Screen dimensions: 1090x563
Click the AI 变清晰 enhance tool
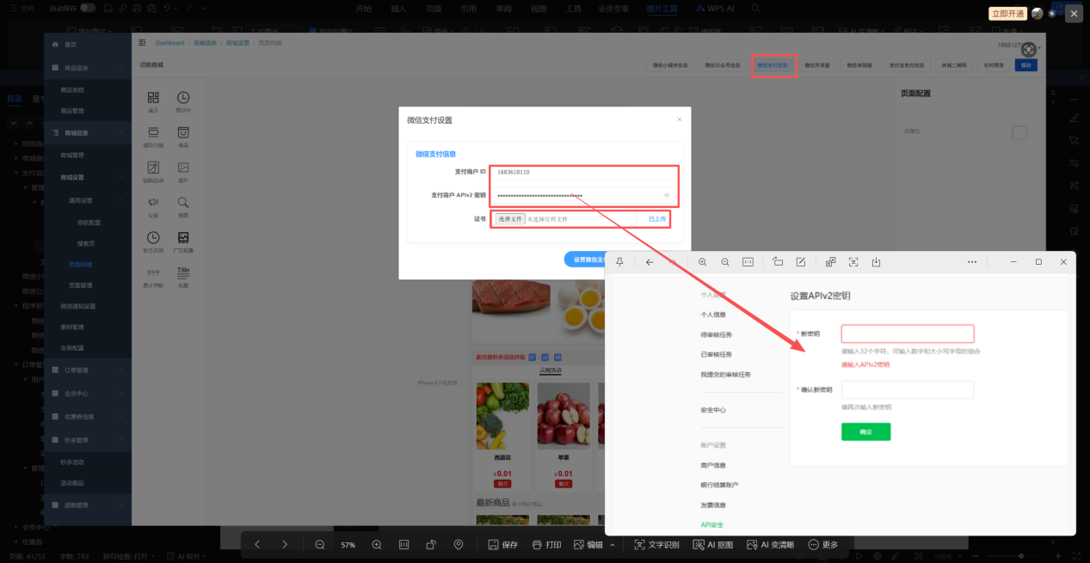point(771,545)
